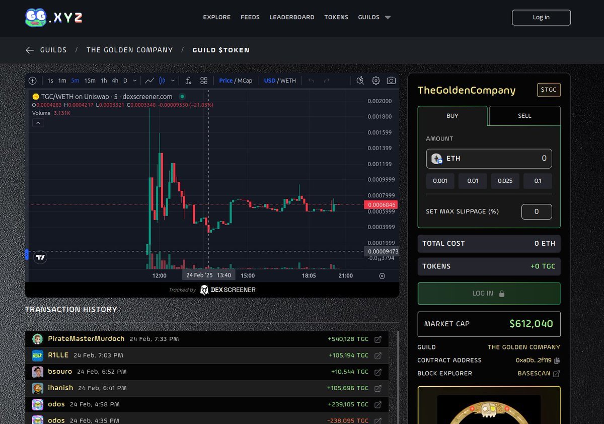Screen dimensions: 604x424
Task: Choose the 0.001 ETH preset amount
Action: point(440,181)
